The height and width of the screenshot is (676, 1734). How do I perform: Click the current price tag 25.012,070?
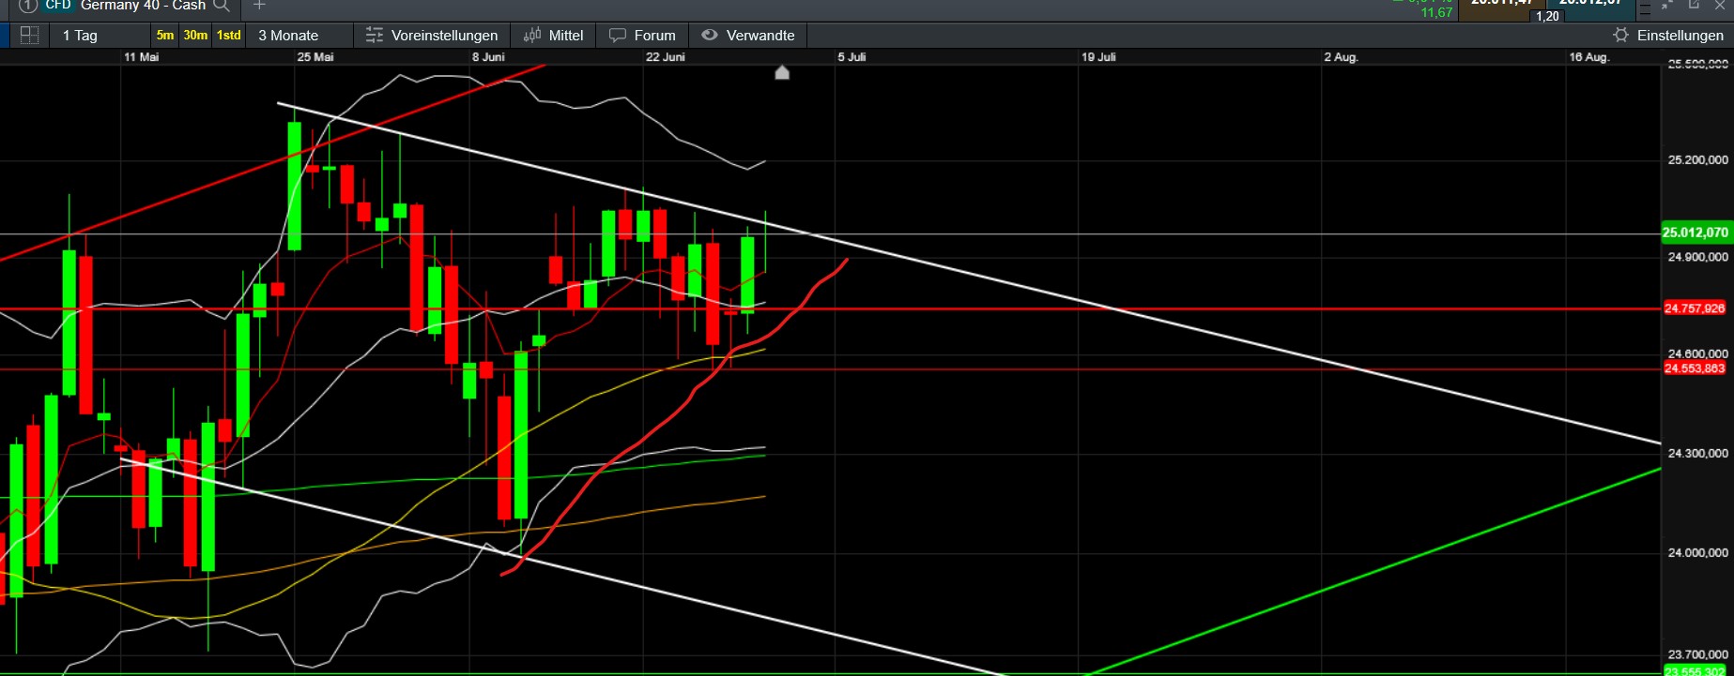coord(1696,233)
